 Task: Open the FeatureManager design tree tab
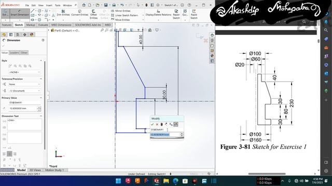click(x=4, y=35)
